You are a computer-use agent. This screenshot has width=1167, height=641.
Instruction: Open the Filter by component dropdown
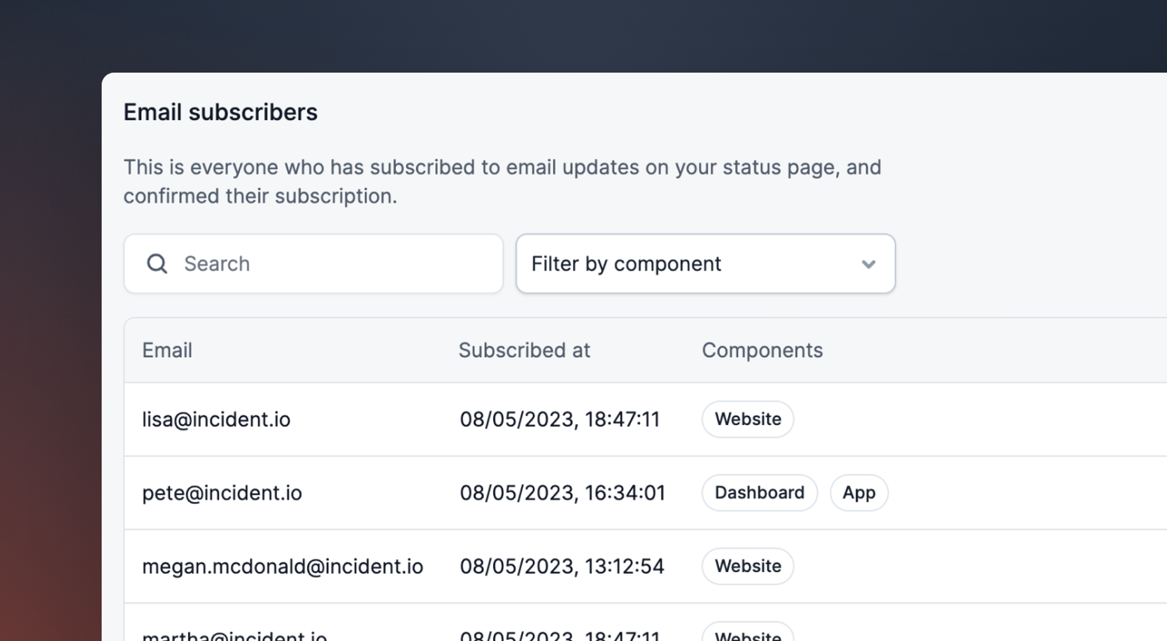[705, 264]
